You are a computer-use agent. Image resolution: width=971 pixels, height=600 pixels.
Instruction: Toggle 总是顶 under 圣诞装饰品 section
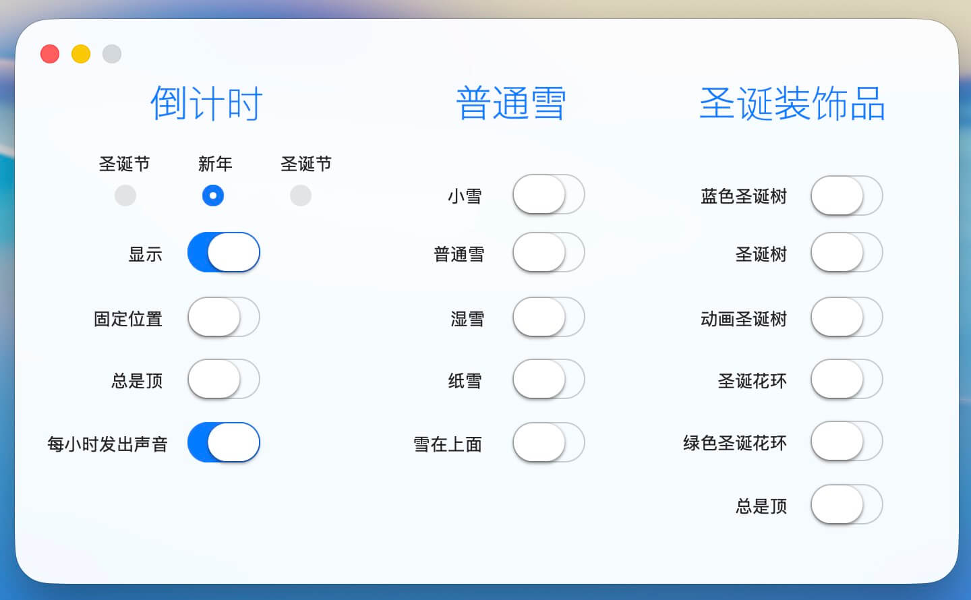click(846, 504)
